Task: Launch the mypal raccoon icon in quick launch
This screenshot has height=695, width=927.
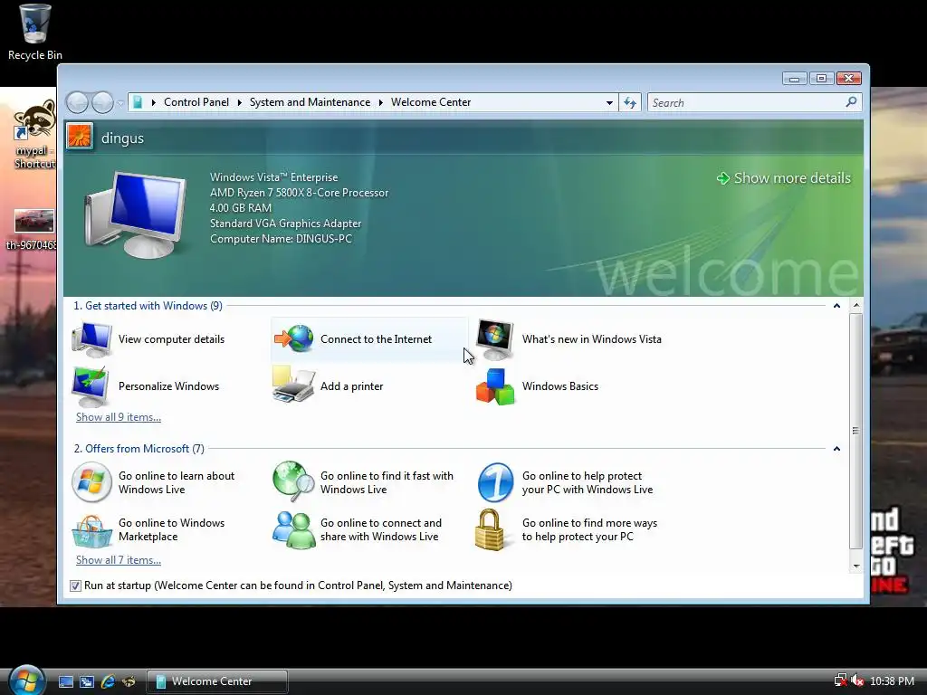Action: click(129, 681)
